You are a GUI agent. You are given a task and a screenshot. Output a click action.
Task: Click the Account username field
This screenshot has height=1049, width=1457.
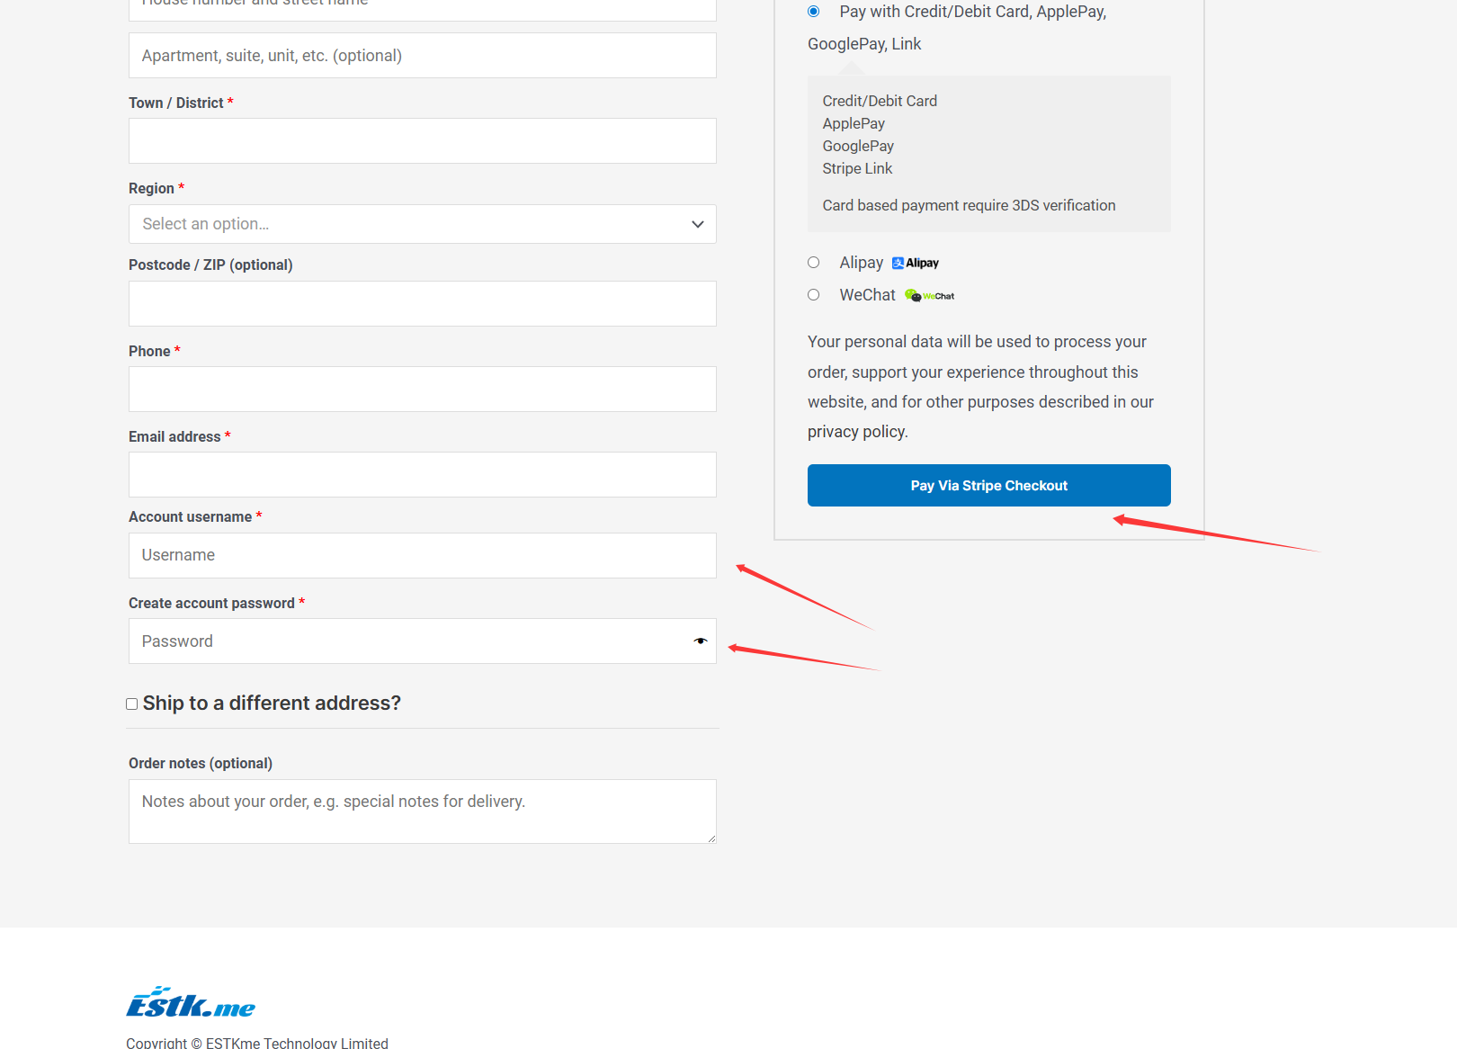click(x=422, y=556)
